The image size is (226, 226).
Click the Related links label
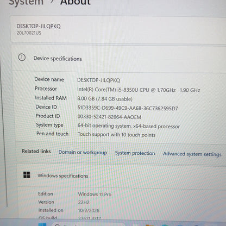click(x=36, y=151)
